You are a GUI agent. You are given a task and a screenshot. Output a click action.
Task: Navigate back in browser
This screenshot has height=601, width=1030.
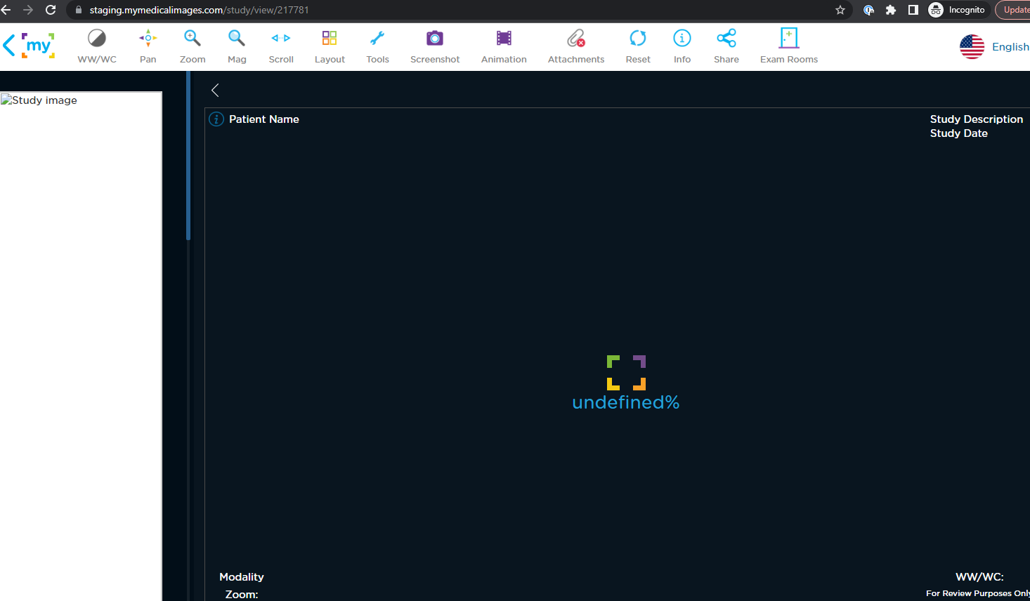click(x=6, y=10)
